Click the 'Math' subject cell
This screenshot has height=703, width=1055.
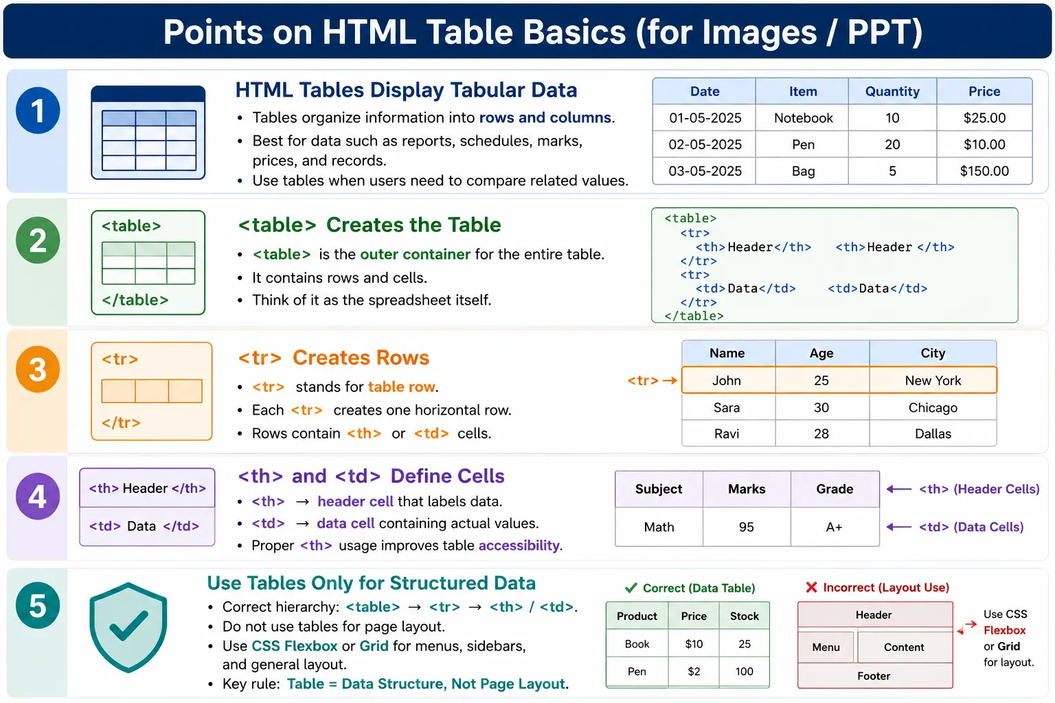[x=659, y=527]
